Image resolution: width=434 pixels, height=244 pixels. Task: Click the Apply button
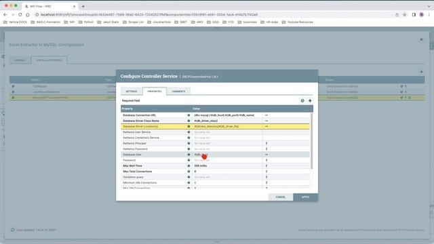pos(306,197)
